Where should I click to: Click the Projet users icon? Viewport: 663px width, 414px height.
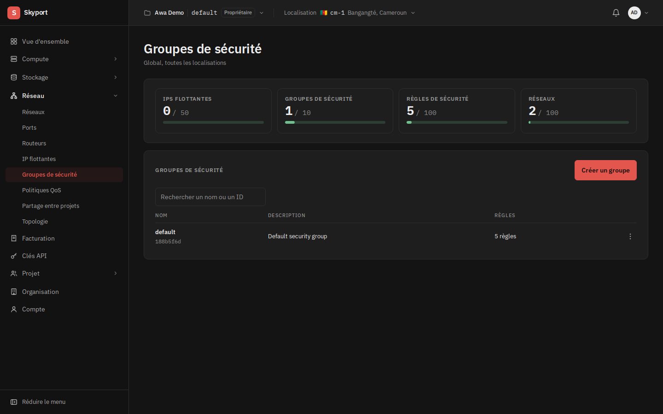14,273
